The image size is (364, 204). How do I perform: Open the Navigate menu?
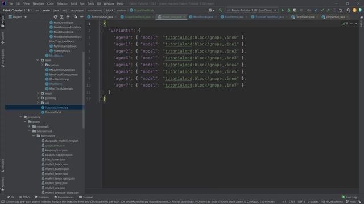coord(38,4)
